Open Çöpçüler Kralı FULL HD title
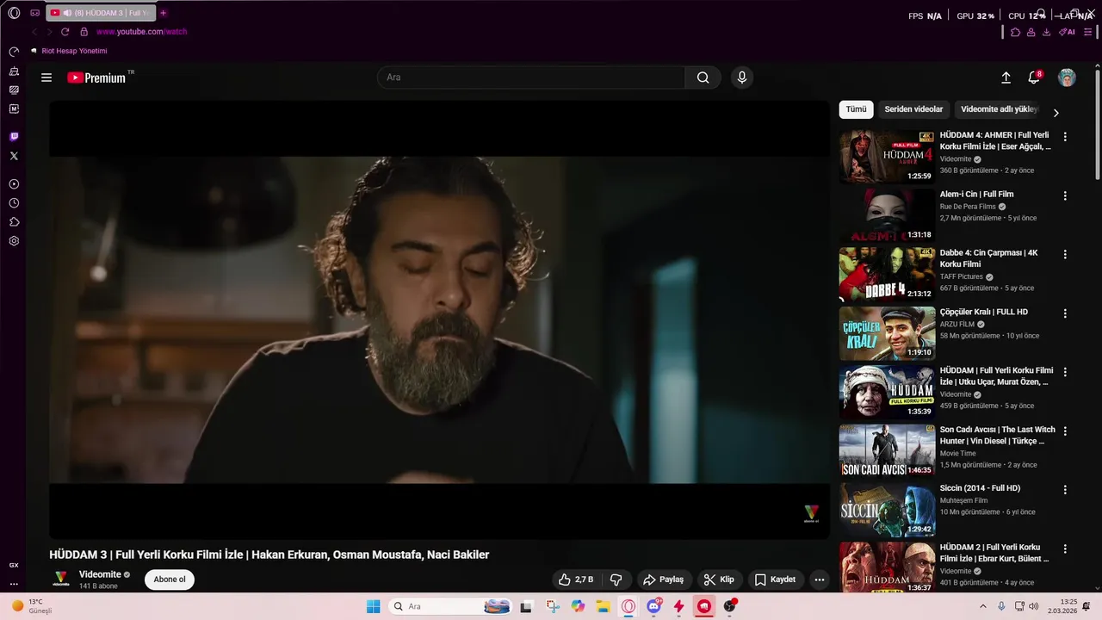 click(984, 312)
